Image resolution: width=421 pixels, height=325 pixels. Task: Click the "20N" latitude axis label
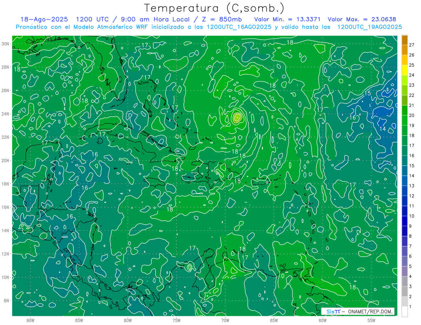point(6,161)
